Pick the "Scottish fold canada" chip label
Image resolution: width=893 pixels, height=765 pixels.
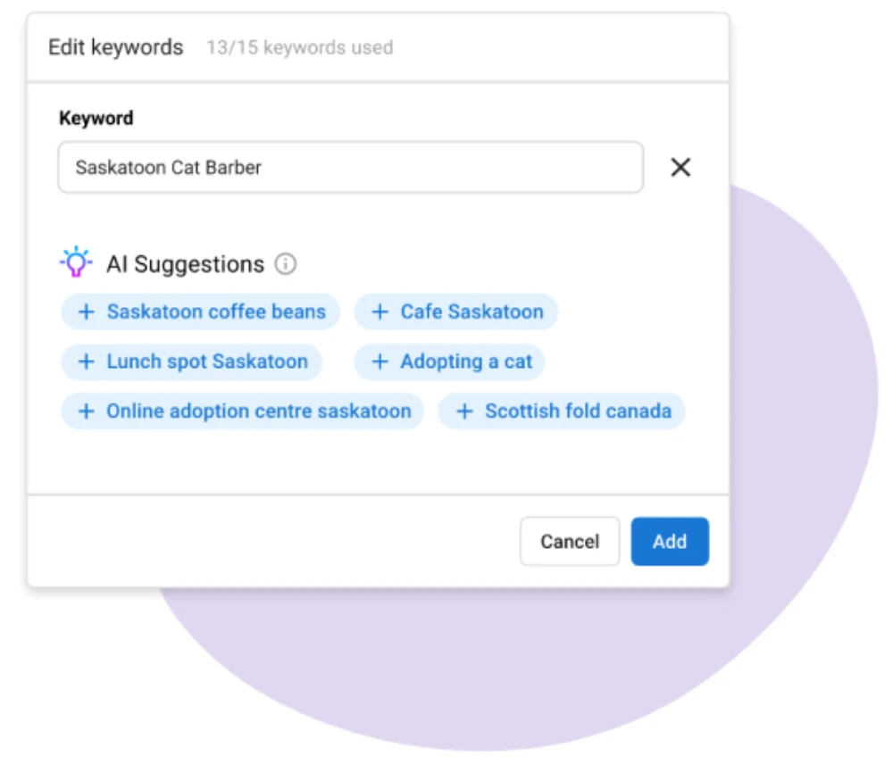[578, 412]
